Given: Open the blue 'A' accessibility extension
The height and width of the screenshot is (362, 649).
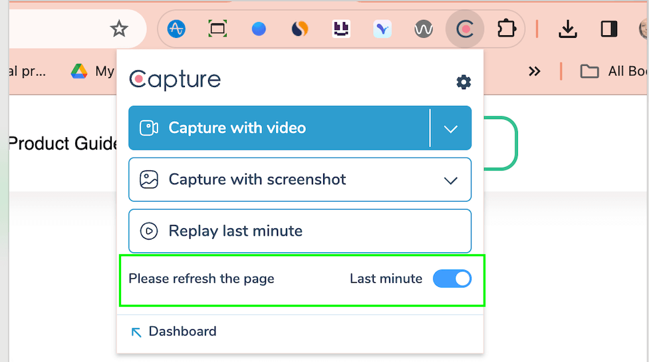Looking at the screenshot, I should point(176,29).
